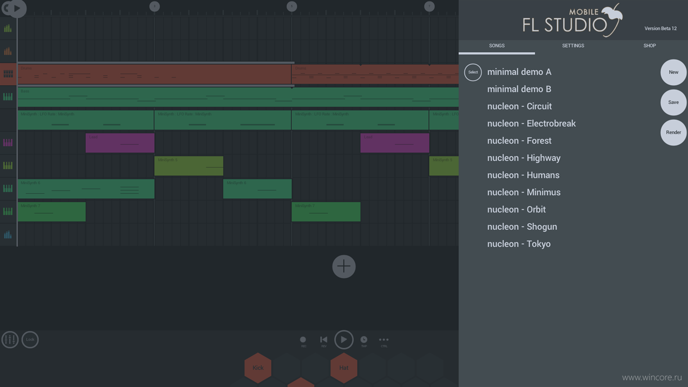This screenshot has height=387, width=688.
Task: Play the song from transport bar
Action: click(344, 339)
